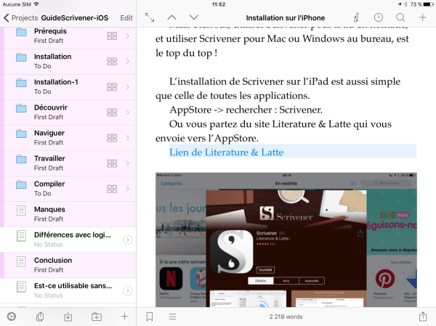This screenshot has height=326, width=436.
Task: Tap GuideScrivener-iOS project title
Action: pos(75,17)
